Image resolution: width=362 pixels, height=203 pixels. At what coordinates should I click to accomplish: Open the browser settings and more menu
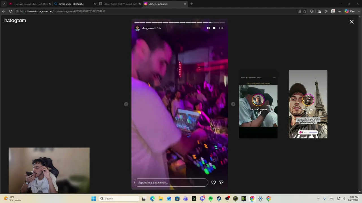tap(340, 11)
